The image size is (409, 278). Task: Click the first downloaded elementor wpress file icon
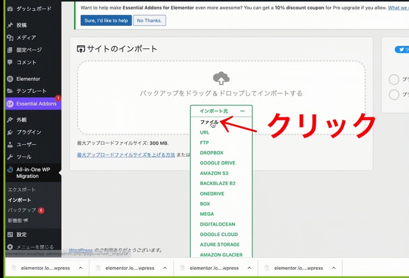pos(14,268)
